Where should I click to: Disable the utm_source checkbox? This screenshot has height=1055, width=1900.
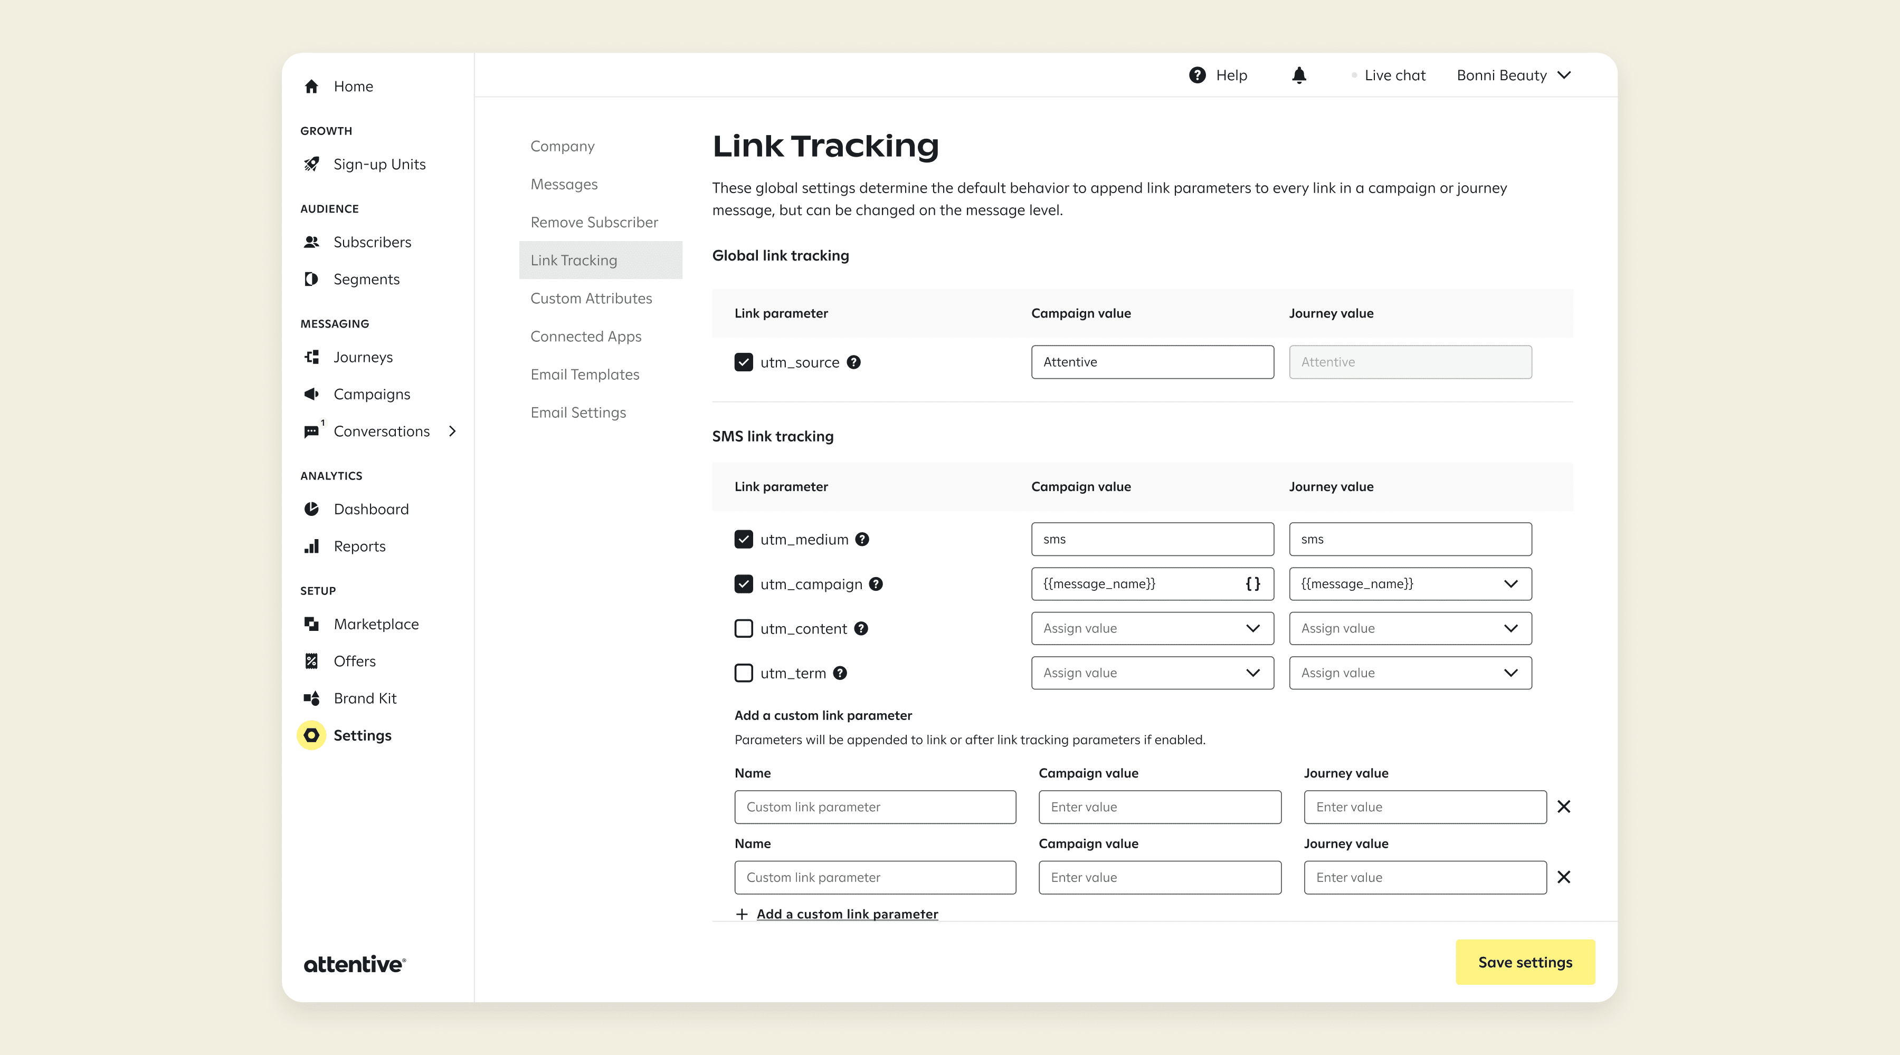point(744,362)
